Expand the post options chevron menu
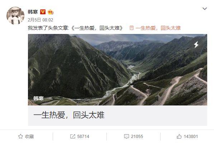This screenshot has height=143, width=214. click(x=205, y=9)
